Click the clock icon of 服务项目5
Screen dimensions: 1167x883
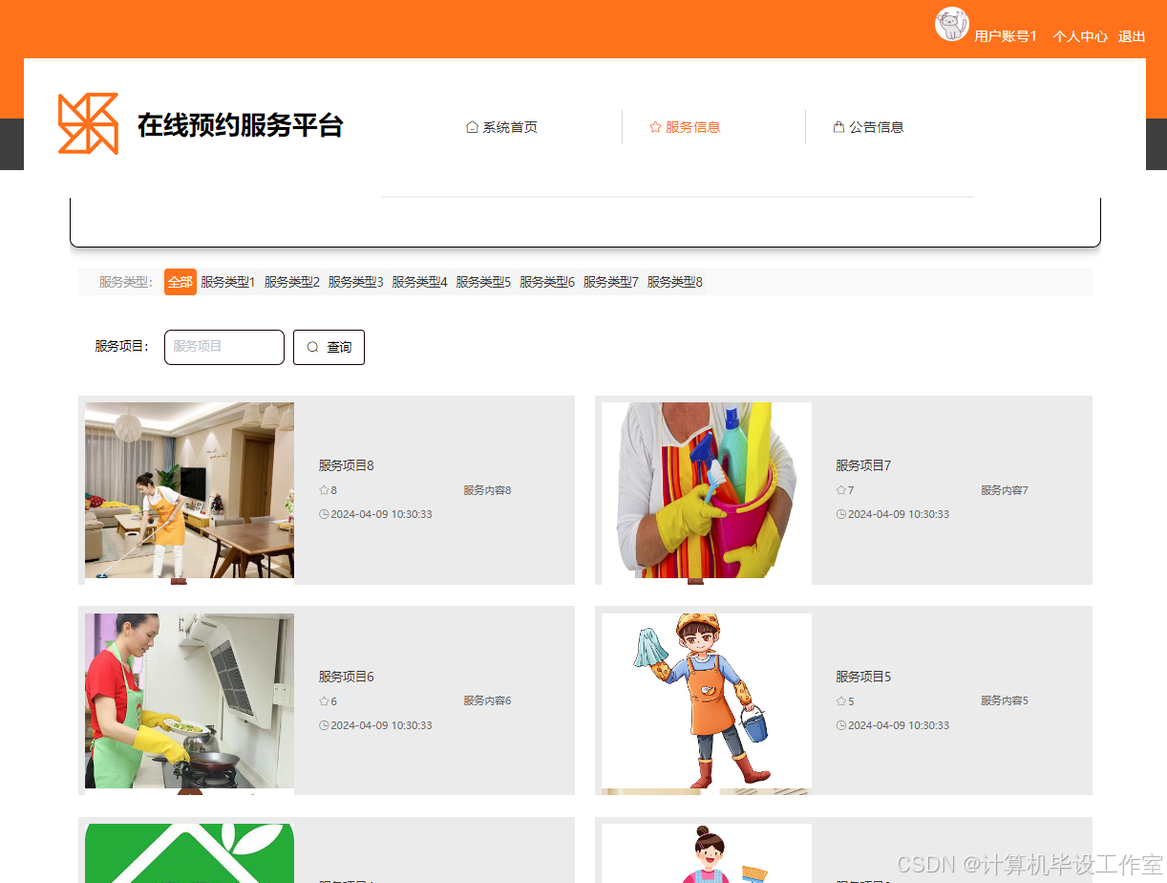(840, 725)
